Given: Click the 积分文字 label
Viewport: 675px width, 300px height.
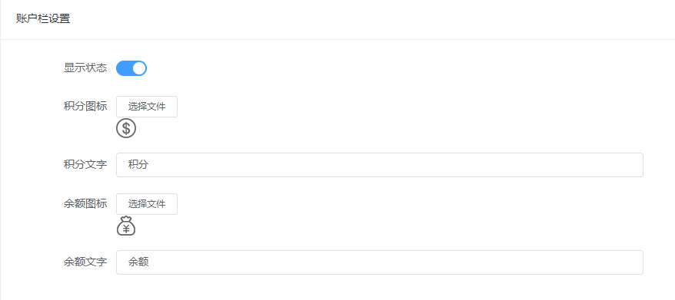Looking at the screenshot, I should [85, 165].
